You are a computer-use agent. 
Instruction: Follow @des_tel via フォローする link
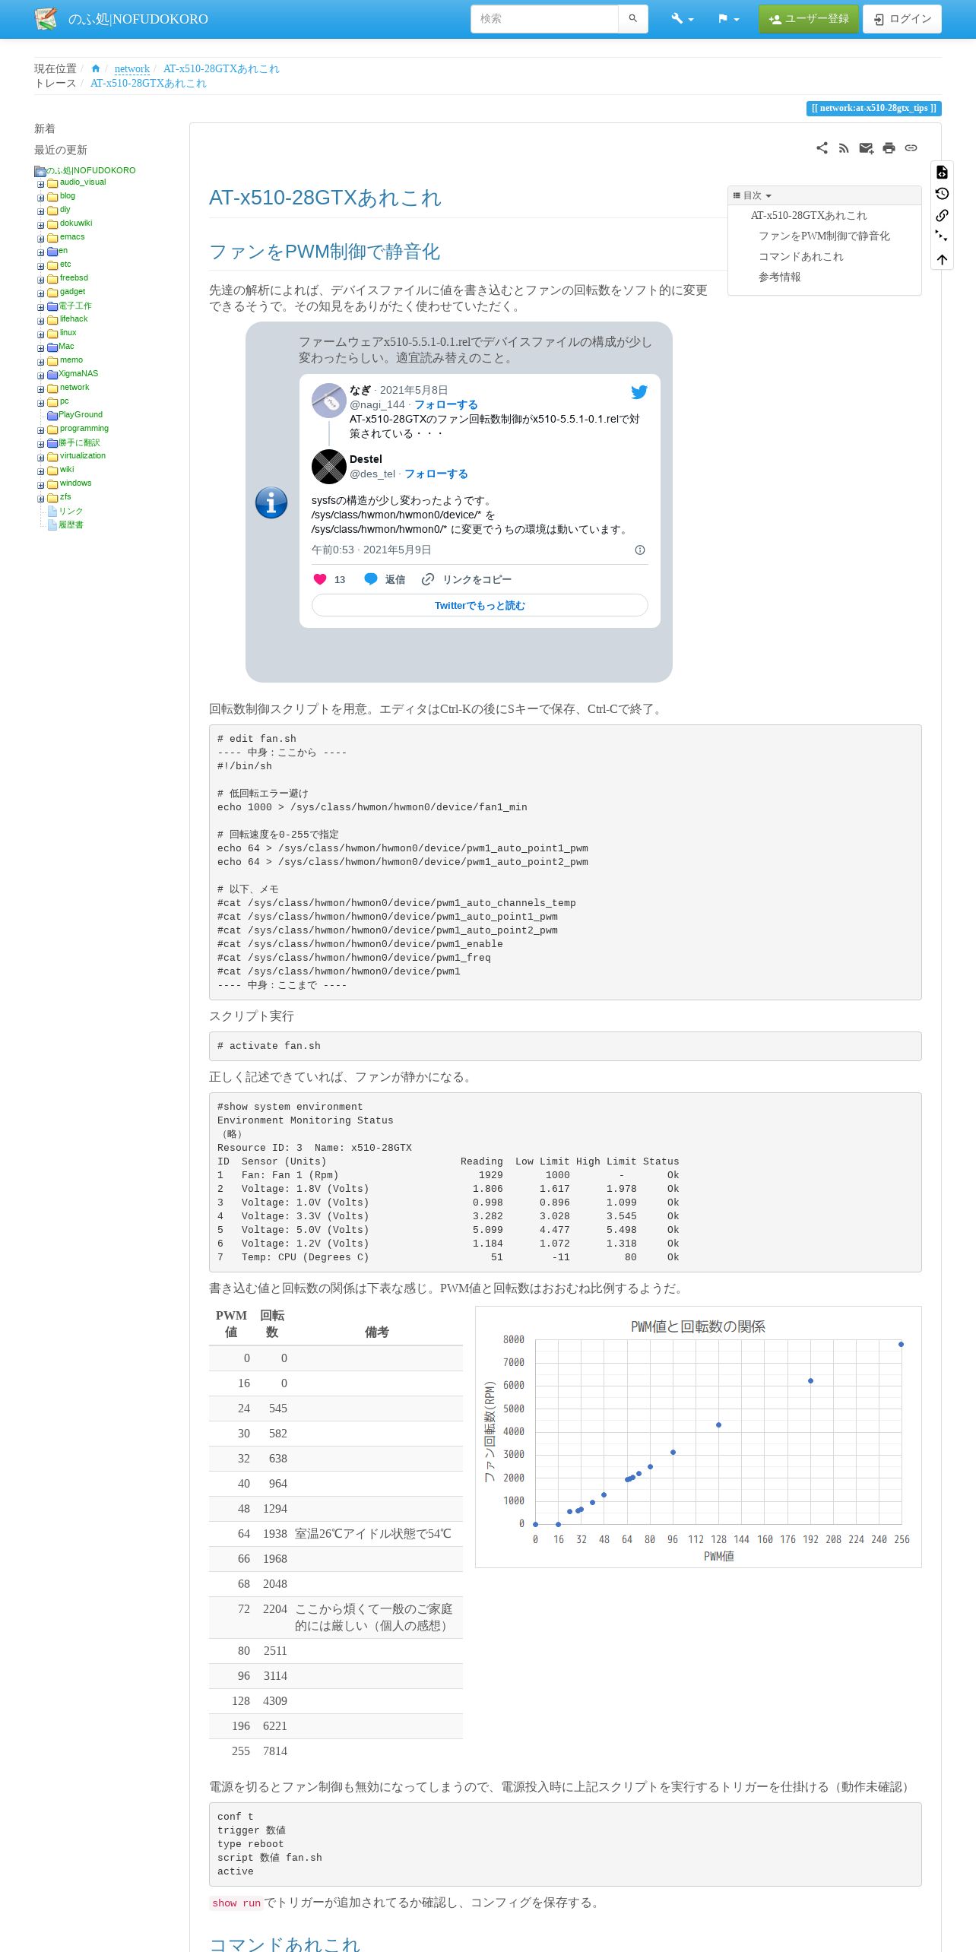coord(436,474)
